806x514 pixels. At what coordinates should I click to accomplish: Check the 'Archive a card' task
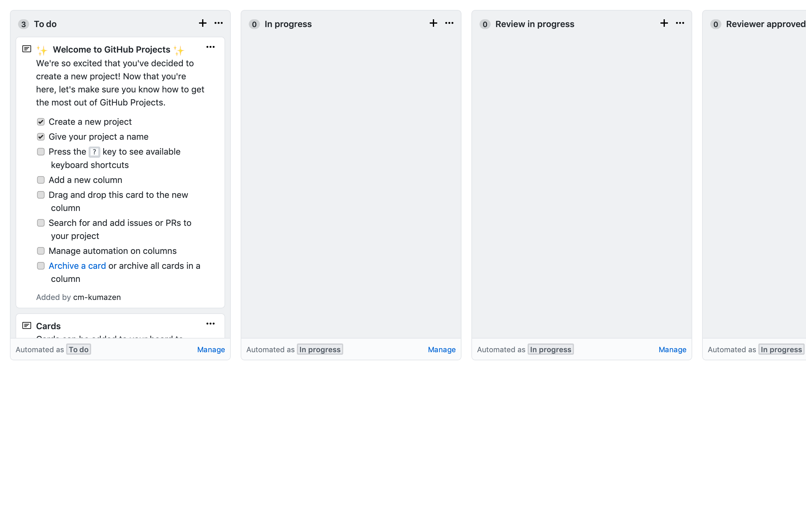point(41,266)
